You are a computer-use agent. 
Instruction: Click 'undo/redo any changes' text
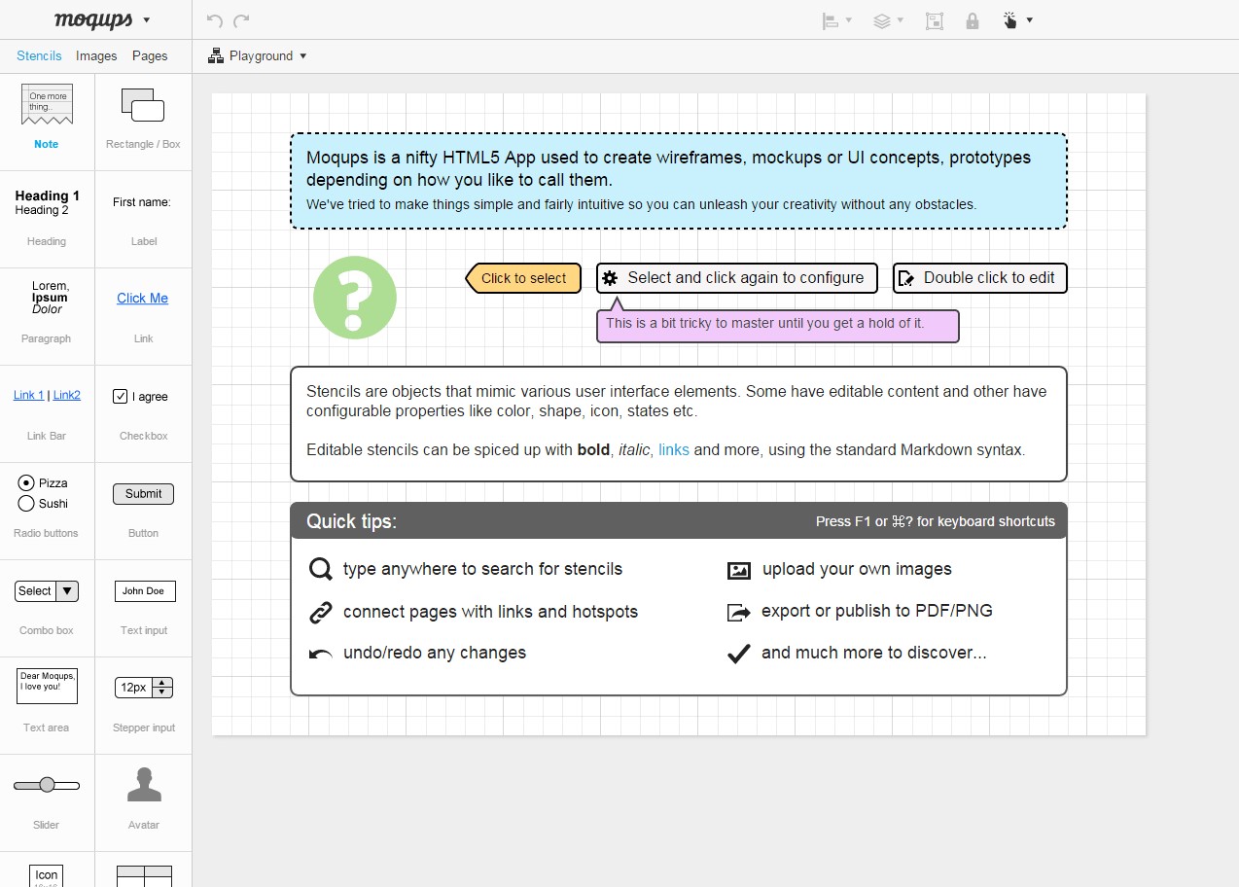[x=435, y=654]
